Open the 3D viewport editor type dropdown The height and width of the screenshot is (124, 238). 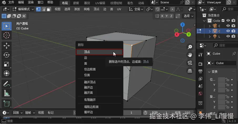click(6, 9)
